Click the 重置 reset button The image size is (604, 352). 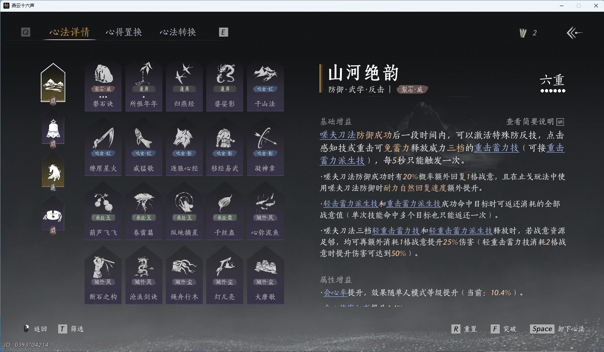(464, 329)
